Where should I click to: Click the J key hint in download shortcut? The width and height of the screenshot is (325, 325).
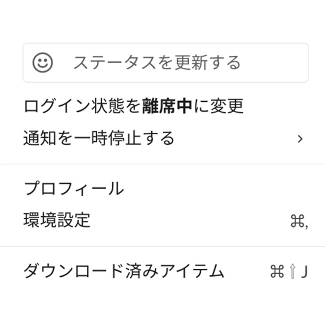[x=304, y=271]
